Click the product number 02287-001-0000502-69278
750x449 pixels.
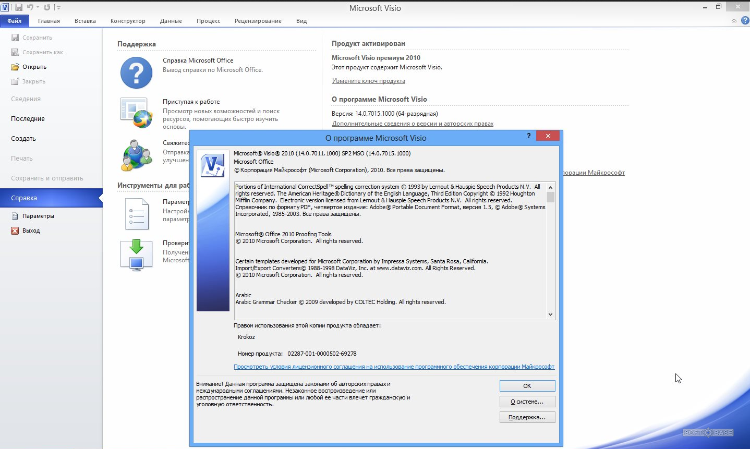click(322, 354)
